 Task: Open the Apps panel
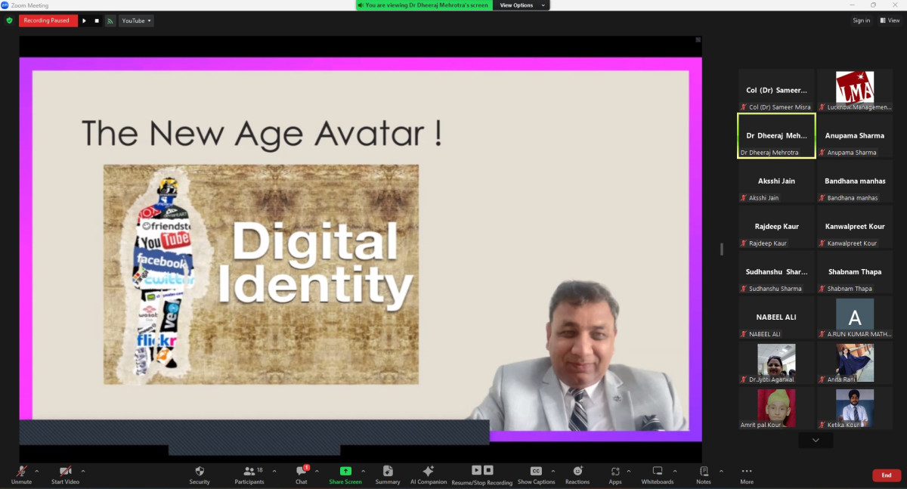pos(615,475)
